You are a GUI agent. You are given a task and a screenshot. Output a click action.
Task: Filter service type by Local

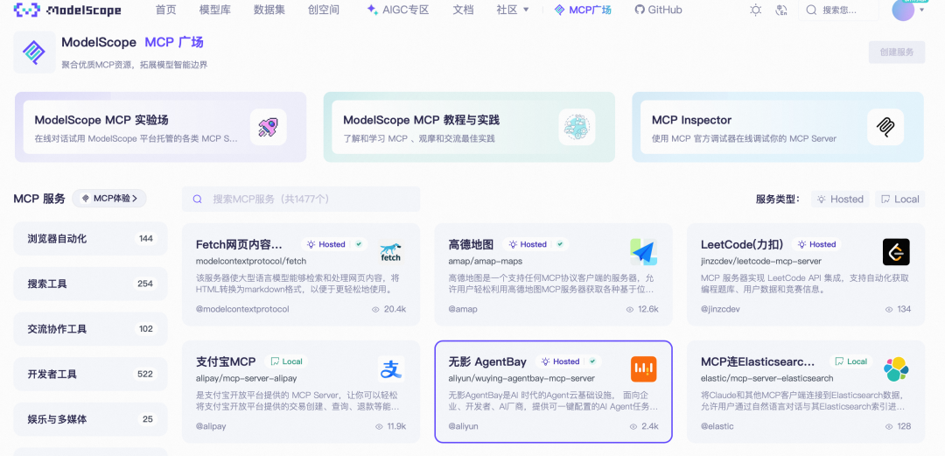pyautogui.click(x=899, y=199)
